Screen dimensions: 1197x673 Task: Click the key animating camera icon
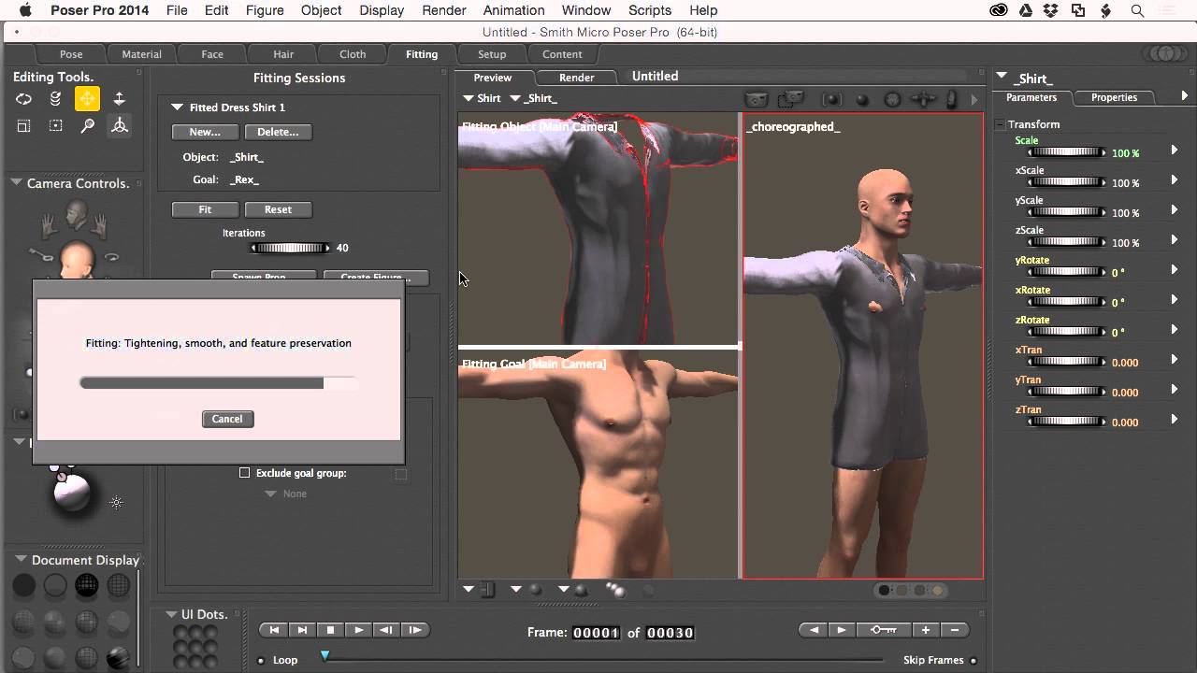coord(40,254)
